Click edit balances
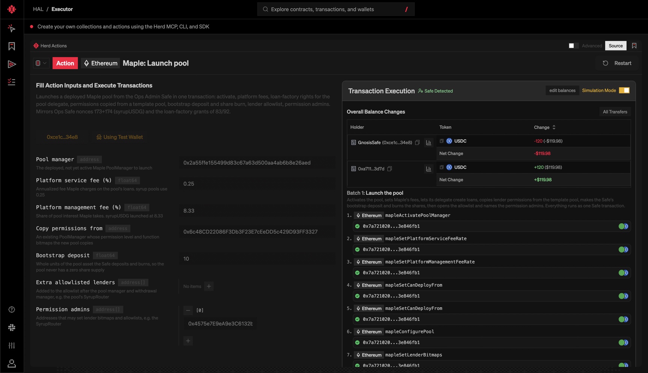Image resolution: width=648 pixels, height=373 pixels. (x=562, y=90)
